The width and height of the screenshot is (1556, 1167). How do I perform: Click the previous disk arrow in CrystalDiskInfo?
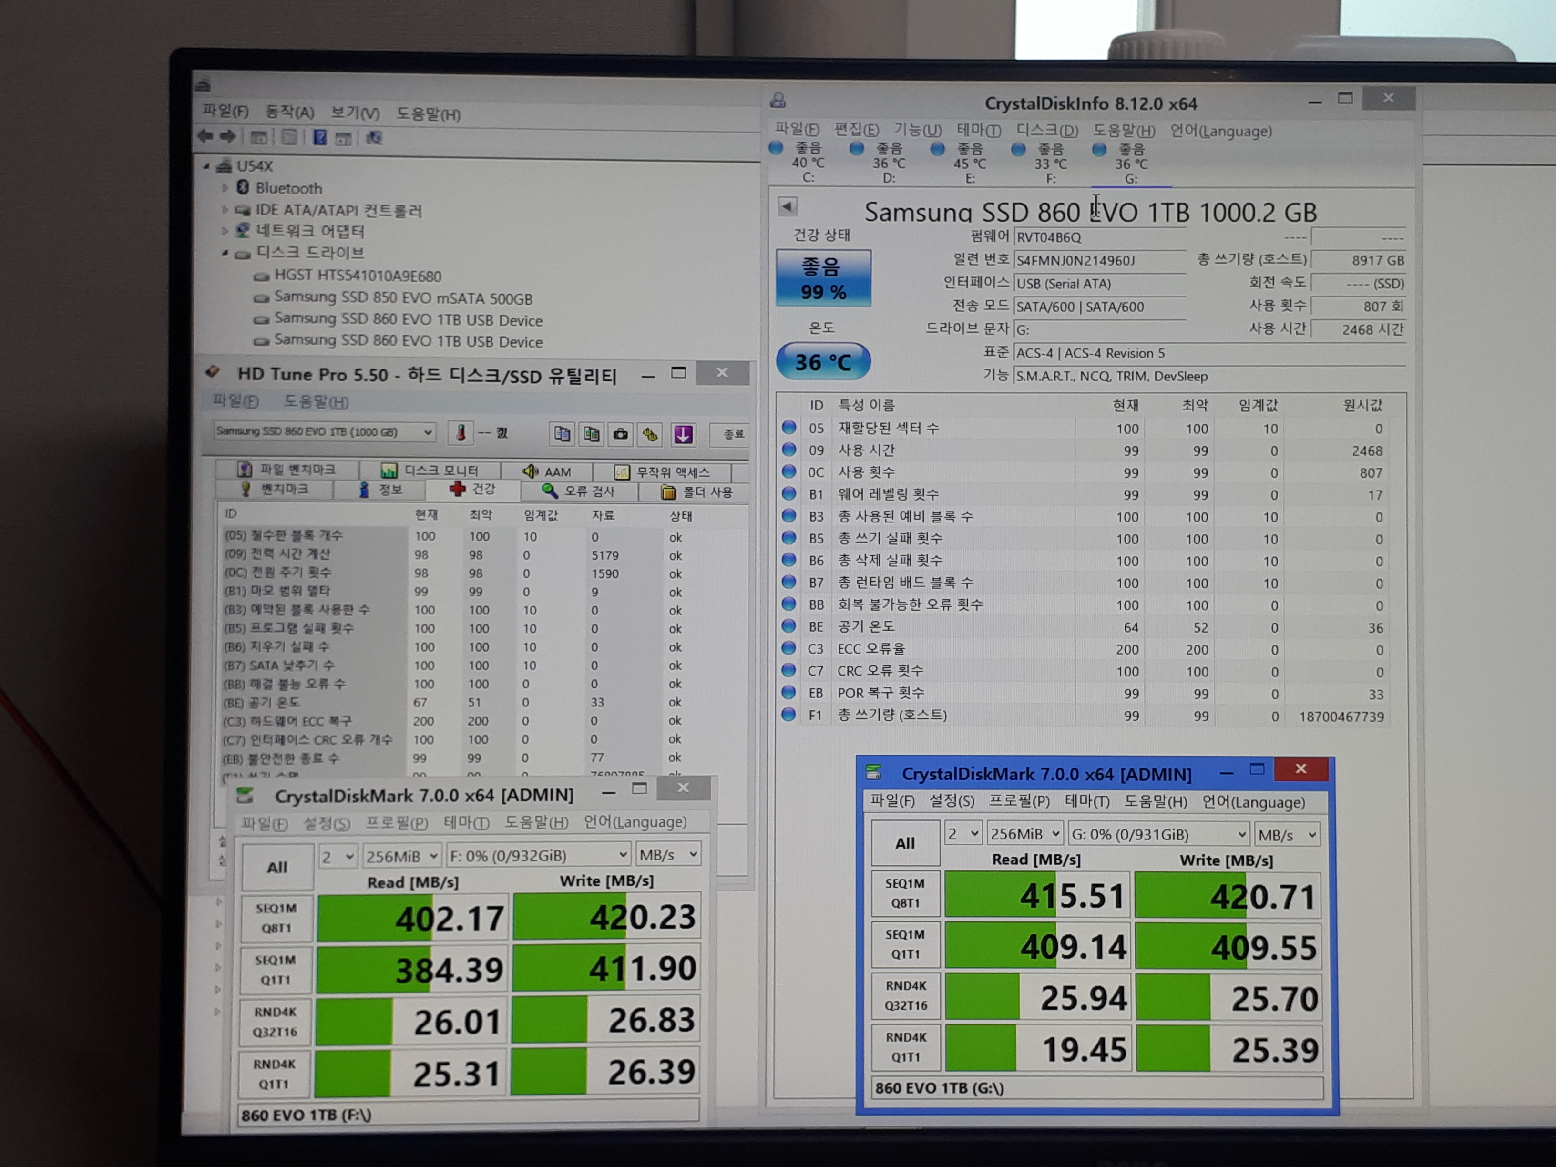pyautogui.click(x=787, y=206)
